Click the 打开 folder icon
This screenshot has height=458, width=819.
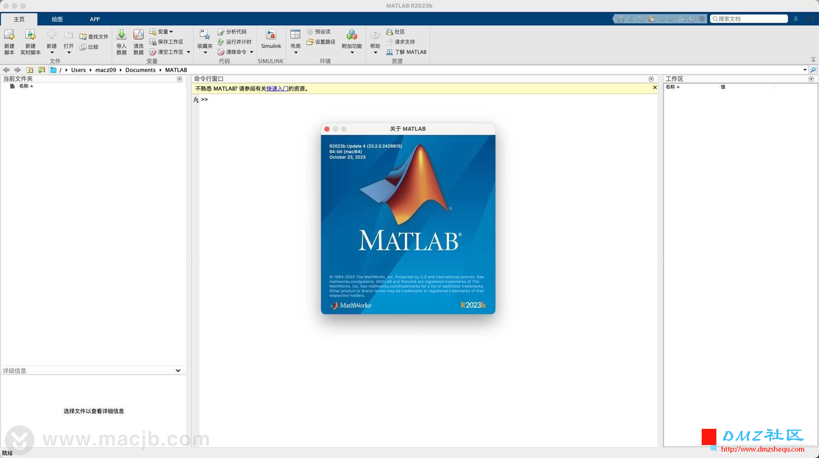[x=69, y=35]
